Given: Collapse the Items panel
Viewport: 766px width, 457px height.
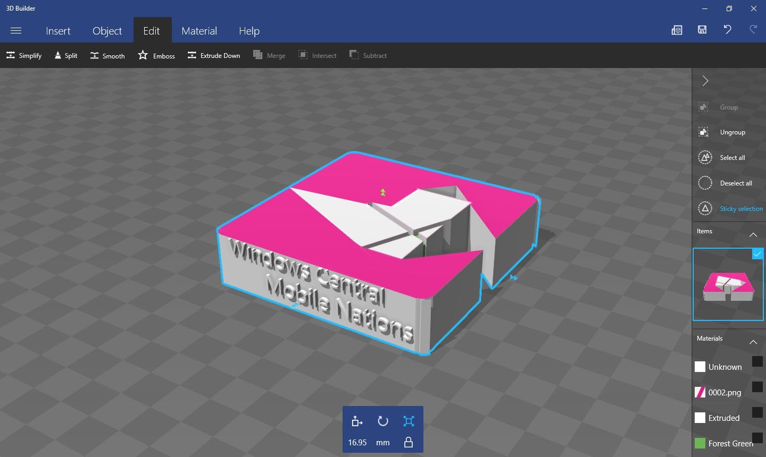Looking at the screenshot, I should [753, 234].
